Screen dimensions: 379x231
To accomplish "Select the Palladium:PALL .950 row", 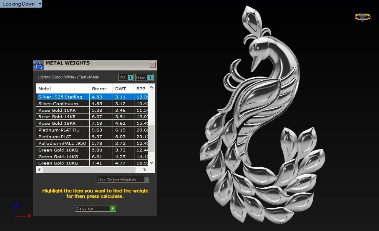I will (x=92, y=143).
